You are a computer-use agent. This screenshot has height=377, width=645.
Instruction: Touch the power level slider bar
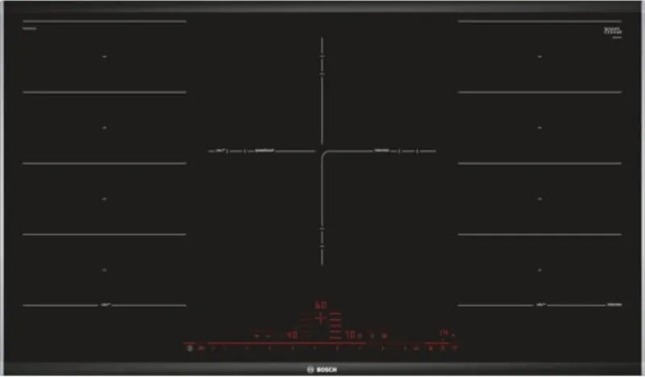point(287,343)
